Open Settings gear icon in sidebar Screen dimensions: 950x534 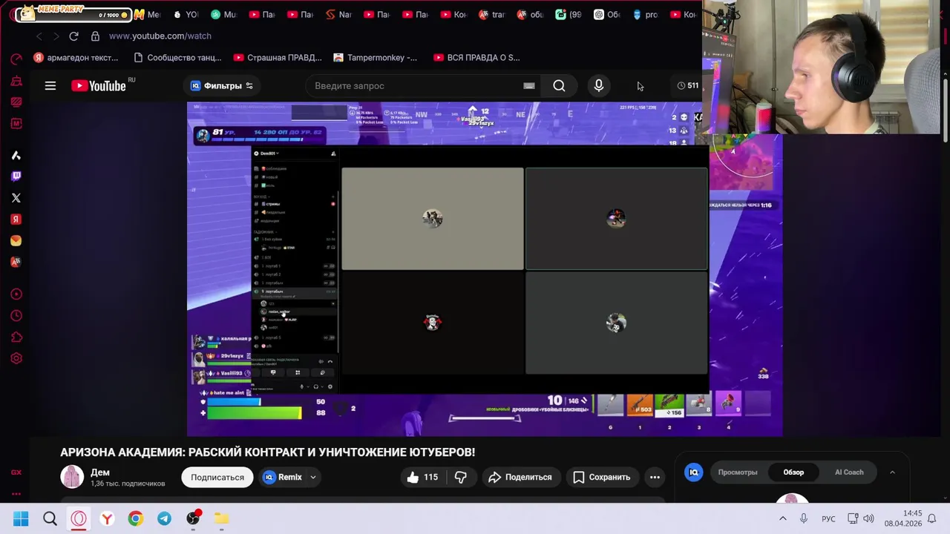click(x=16, y=359)
